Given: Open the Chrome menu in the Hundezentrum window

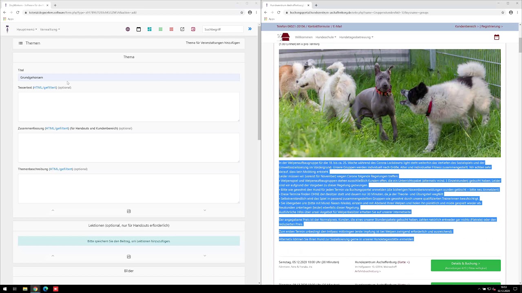Looking at the screenshot, I should click(518, 13).
